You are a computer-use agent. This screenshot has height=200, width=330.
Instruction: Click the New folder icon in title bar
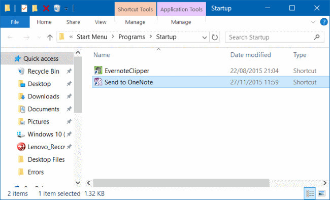35,9
